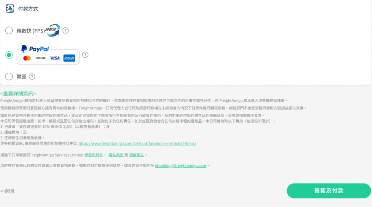
Task: Open the 條款和條件 link
Action: 94,155
